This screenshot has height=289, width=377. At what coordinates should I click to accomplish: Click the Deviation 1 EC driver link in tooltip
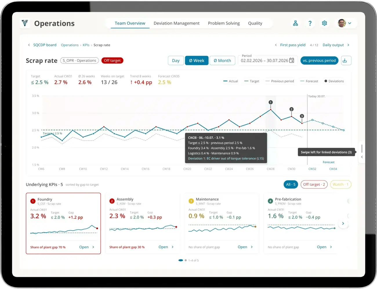(226, 158)
